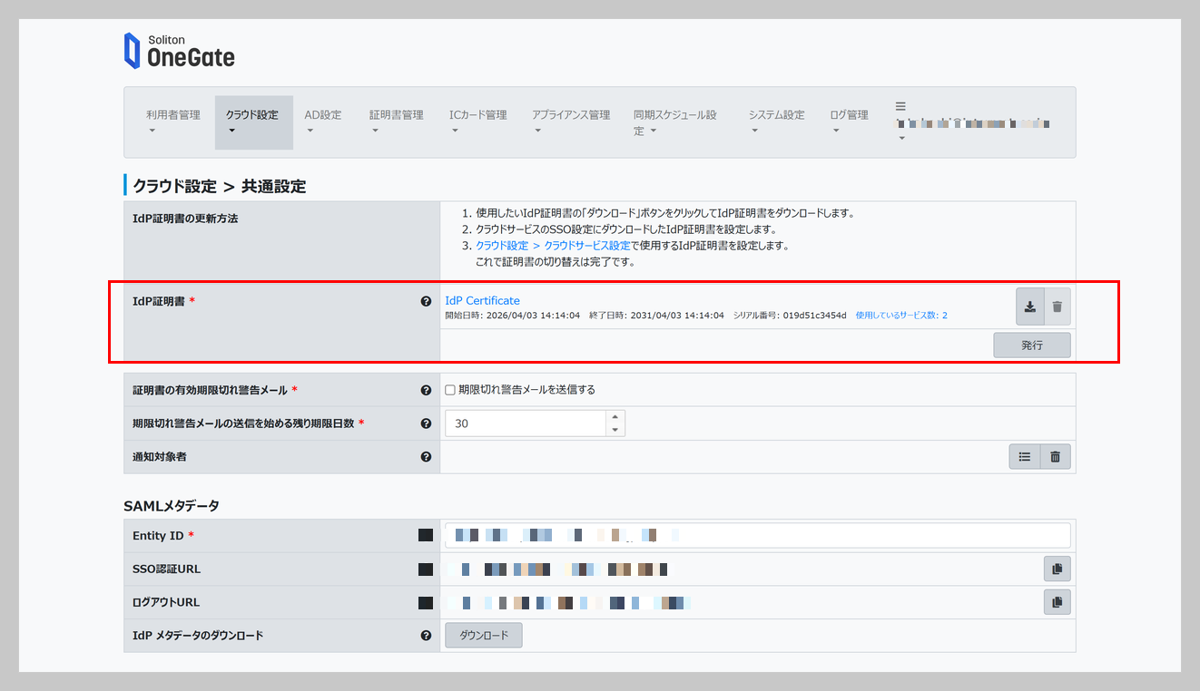Decrease remaining days value with down arrow
The width and height of the screenshot is (1200, 691).
(x=615, y=430)
